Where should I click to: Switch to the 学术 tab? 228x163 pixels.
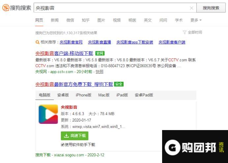click(x=179, y=20)
